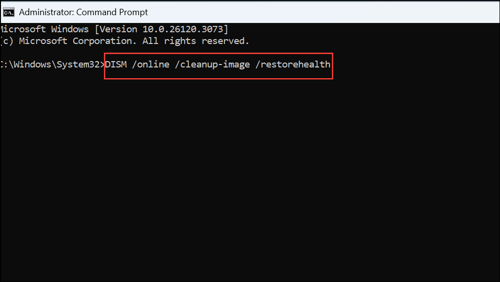Select the version number 10.0.26120.3073
This screenshot has width=500, height=282.
pos(183,29)
